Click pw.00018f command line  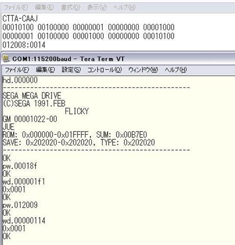[20, 166]
